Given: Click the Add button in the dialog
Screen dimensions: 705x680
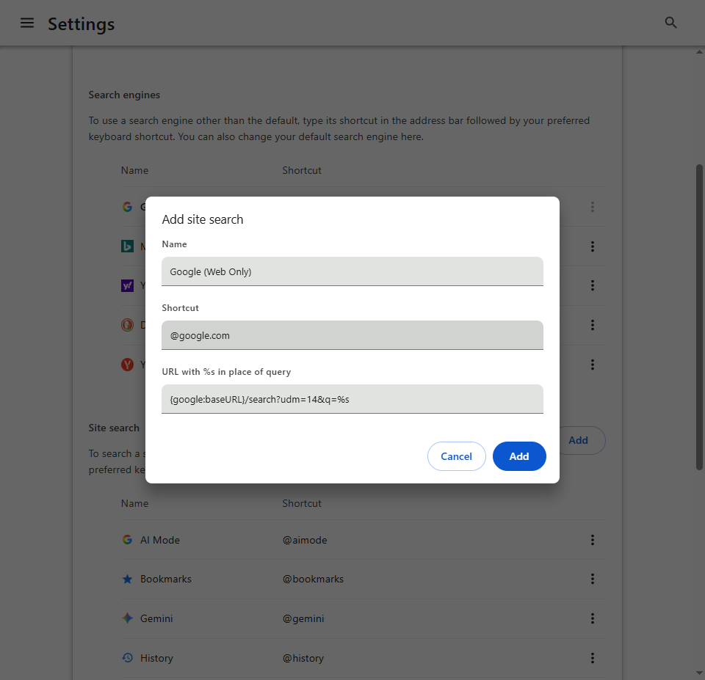Looking at the screenshot, I should 519,456.
